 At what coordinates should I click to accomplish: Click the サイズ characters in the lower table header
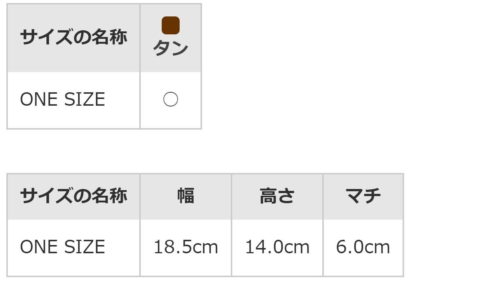(x=46, y=196)
